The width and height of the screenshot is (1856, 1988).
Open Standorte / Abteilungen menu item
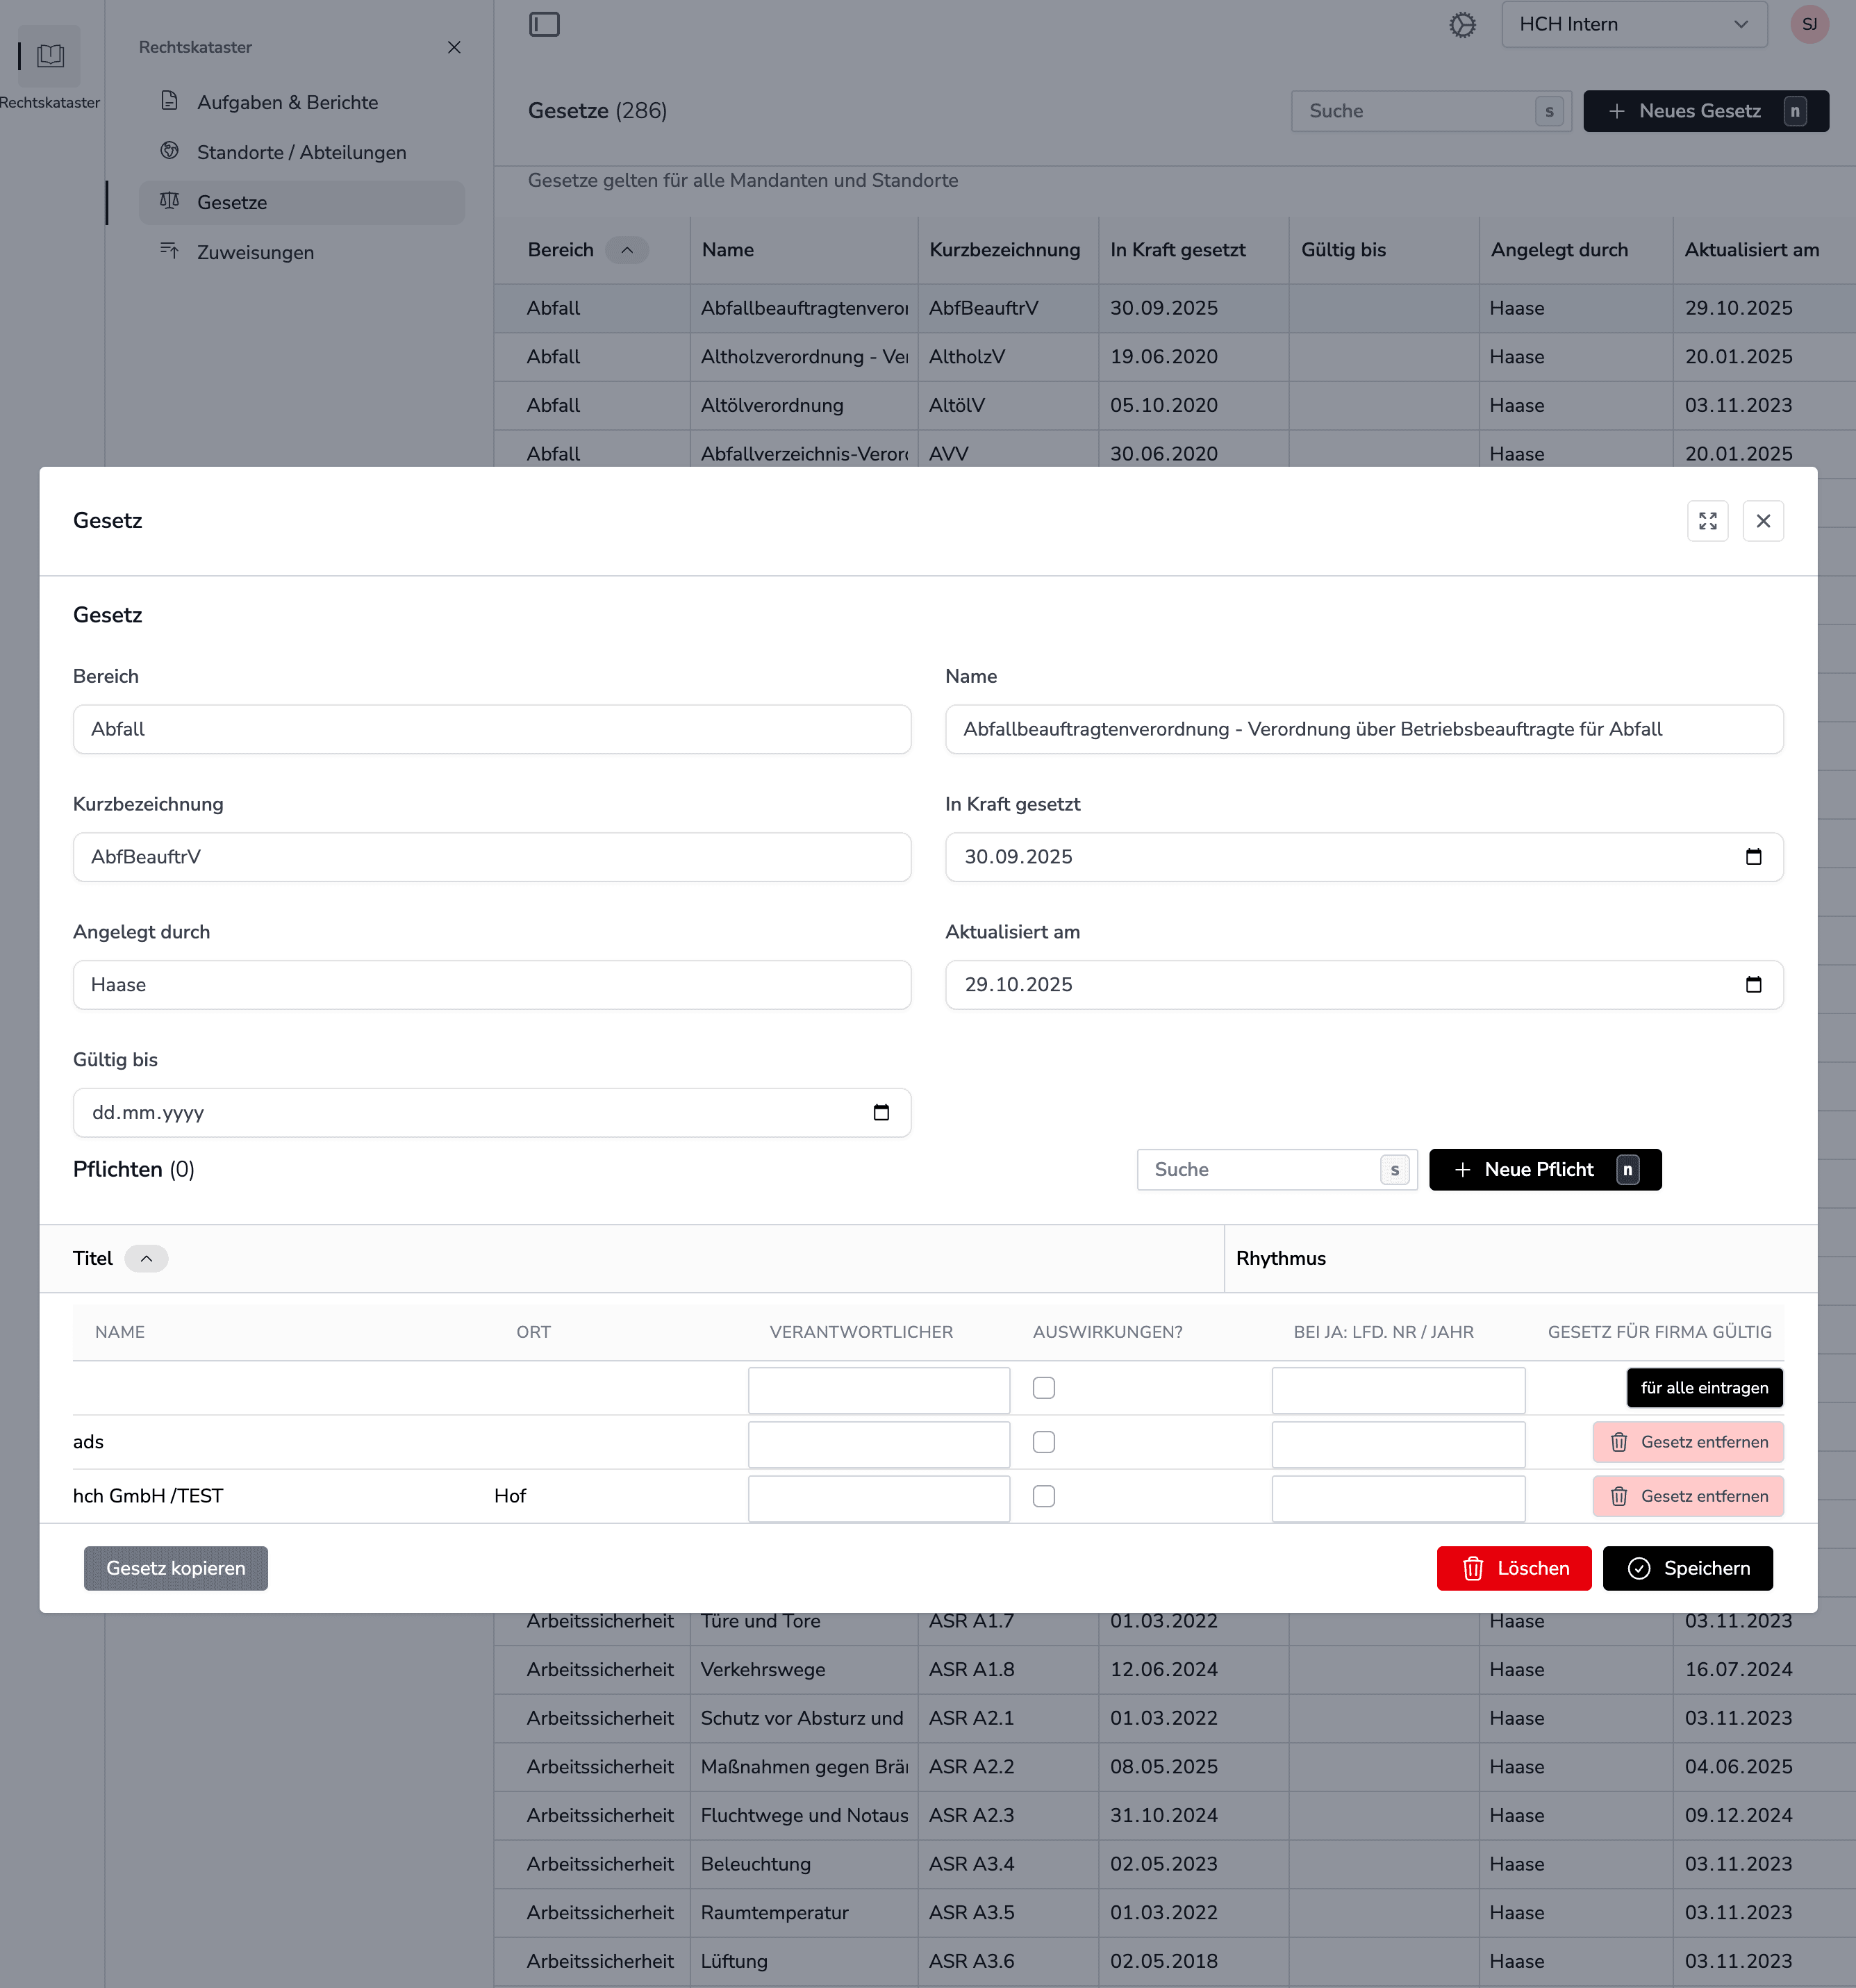302,152
